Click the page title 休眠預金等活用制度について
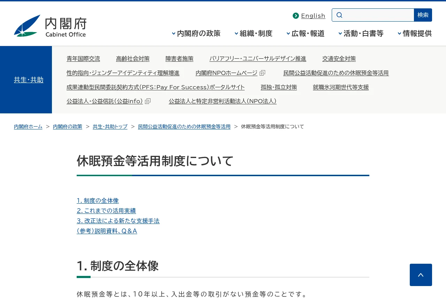 (155, 161)
